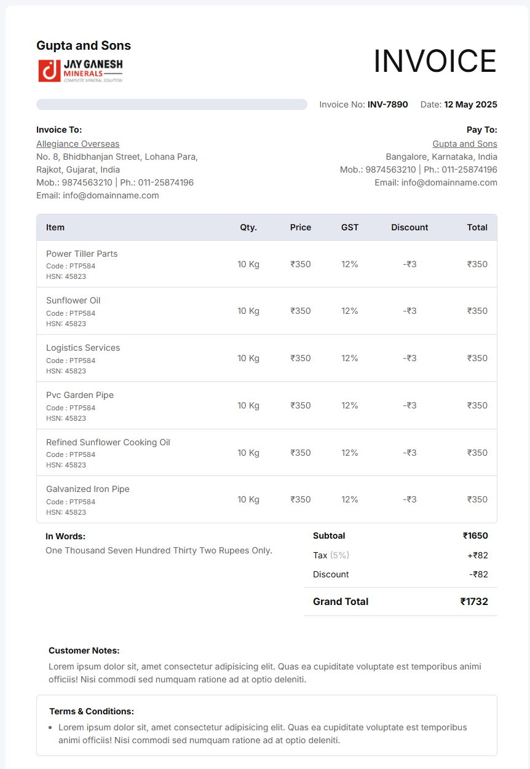Click the GST column header
The height and width of the screenshot is (769, 530).
coord(350,227)
